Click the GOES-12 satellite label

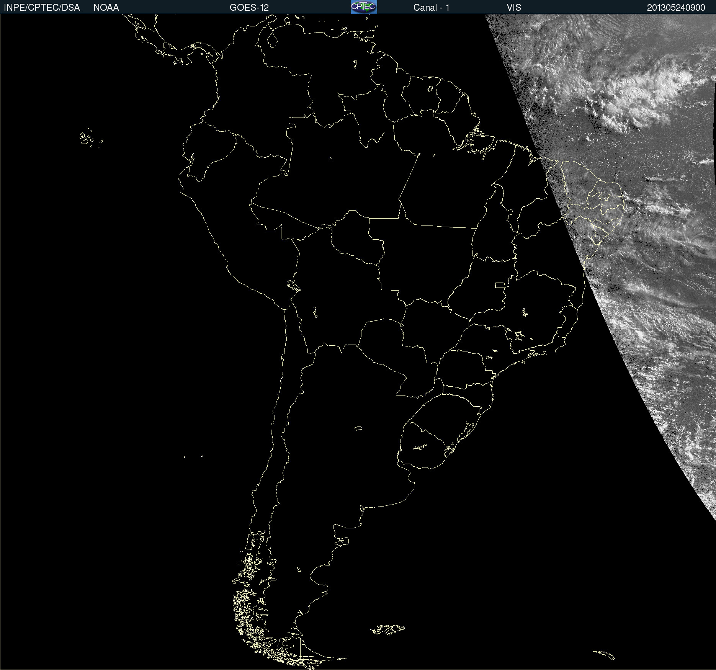pos(249,8)
